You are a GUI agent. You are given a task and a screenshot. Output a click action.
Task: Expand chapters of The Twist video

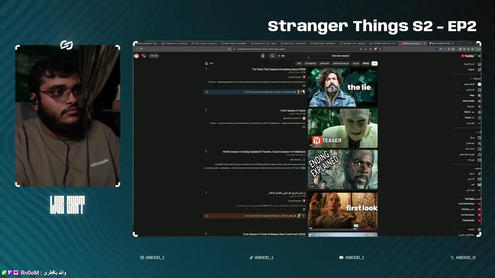[207, 92]
